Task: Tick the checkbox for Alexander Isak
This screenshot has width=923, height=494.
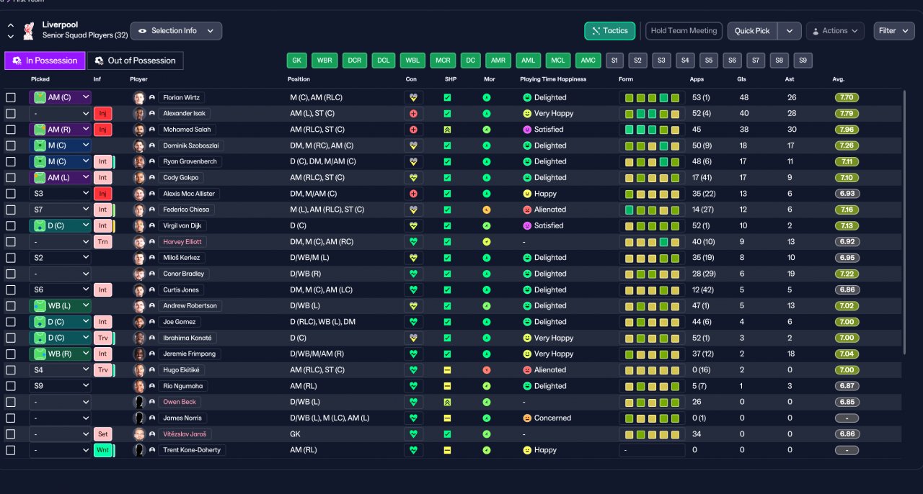Action: pyautogui.click(x=10, y=114)
